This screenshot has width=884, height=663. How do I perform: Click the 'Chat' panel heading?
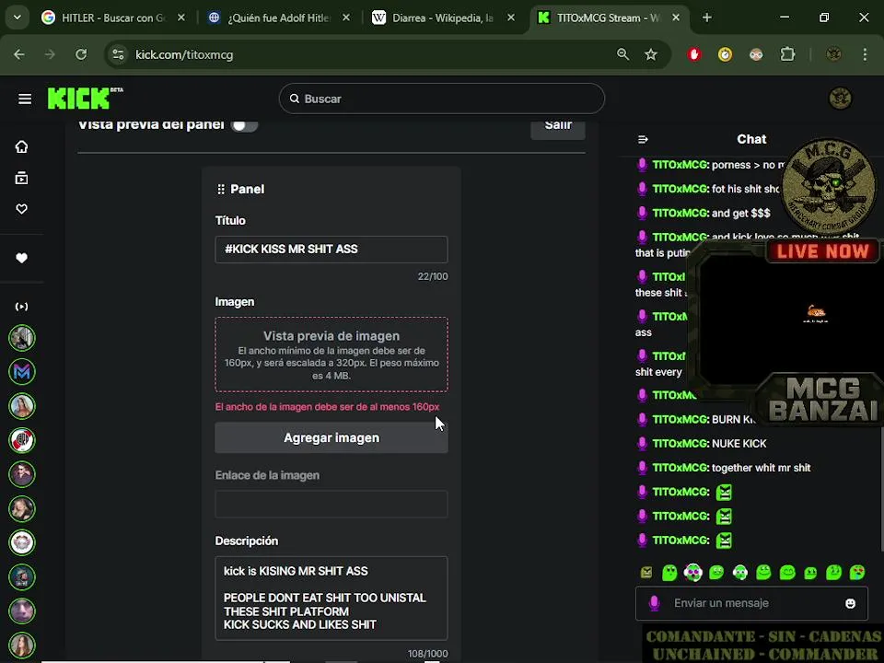(751, 139)
